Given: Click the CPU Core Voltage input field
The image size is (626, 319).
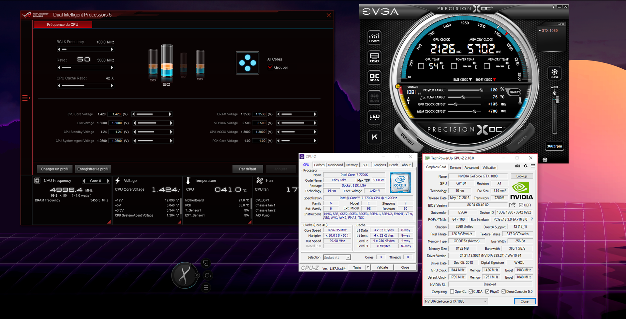Looking at the screenshot, I should pos(114,114).
